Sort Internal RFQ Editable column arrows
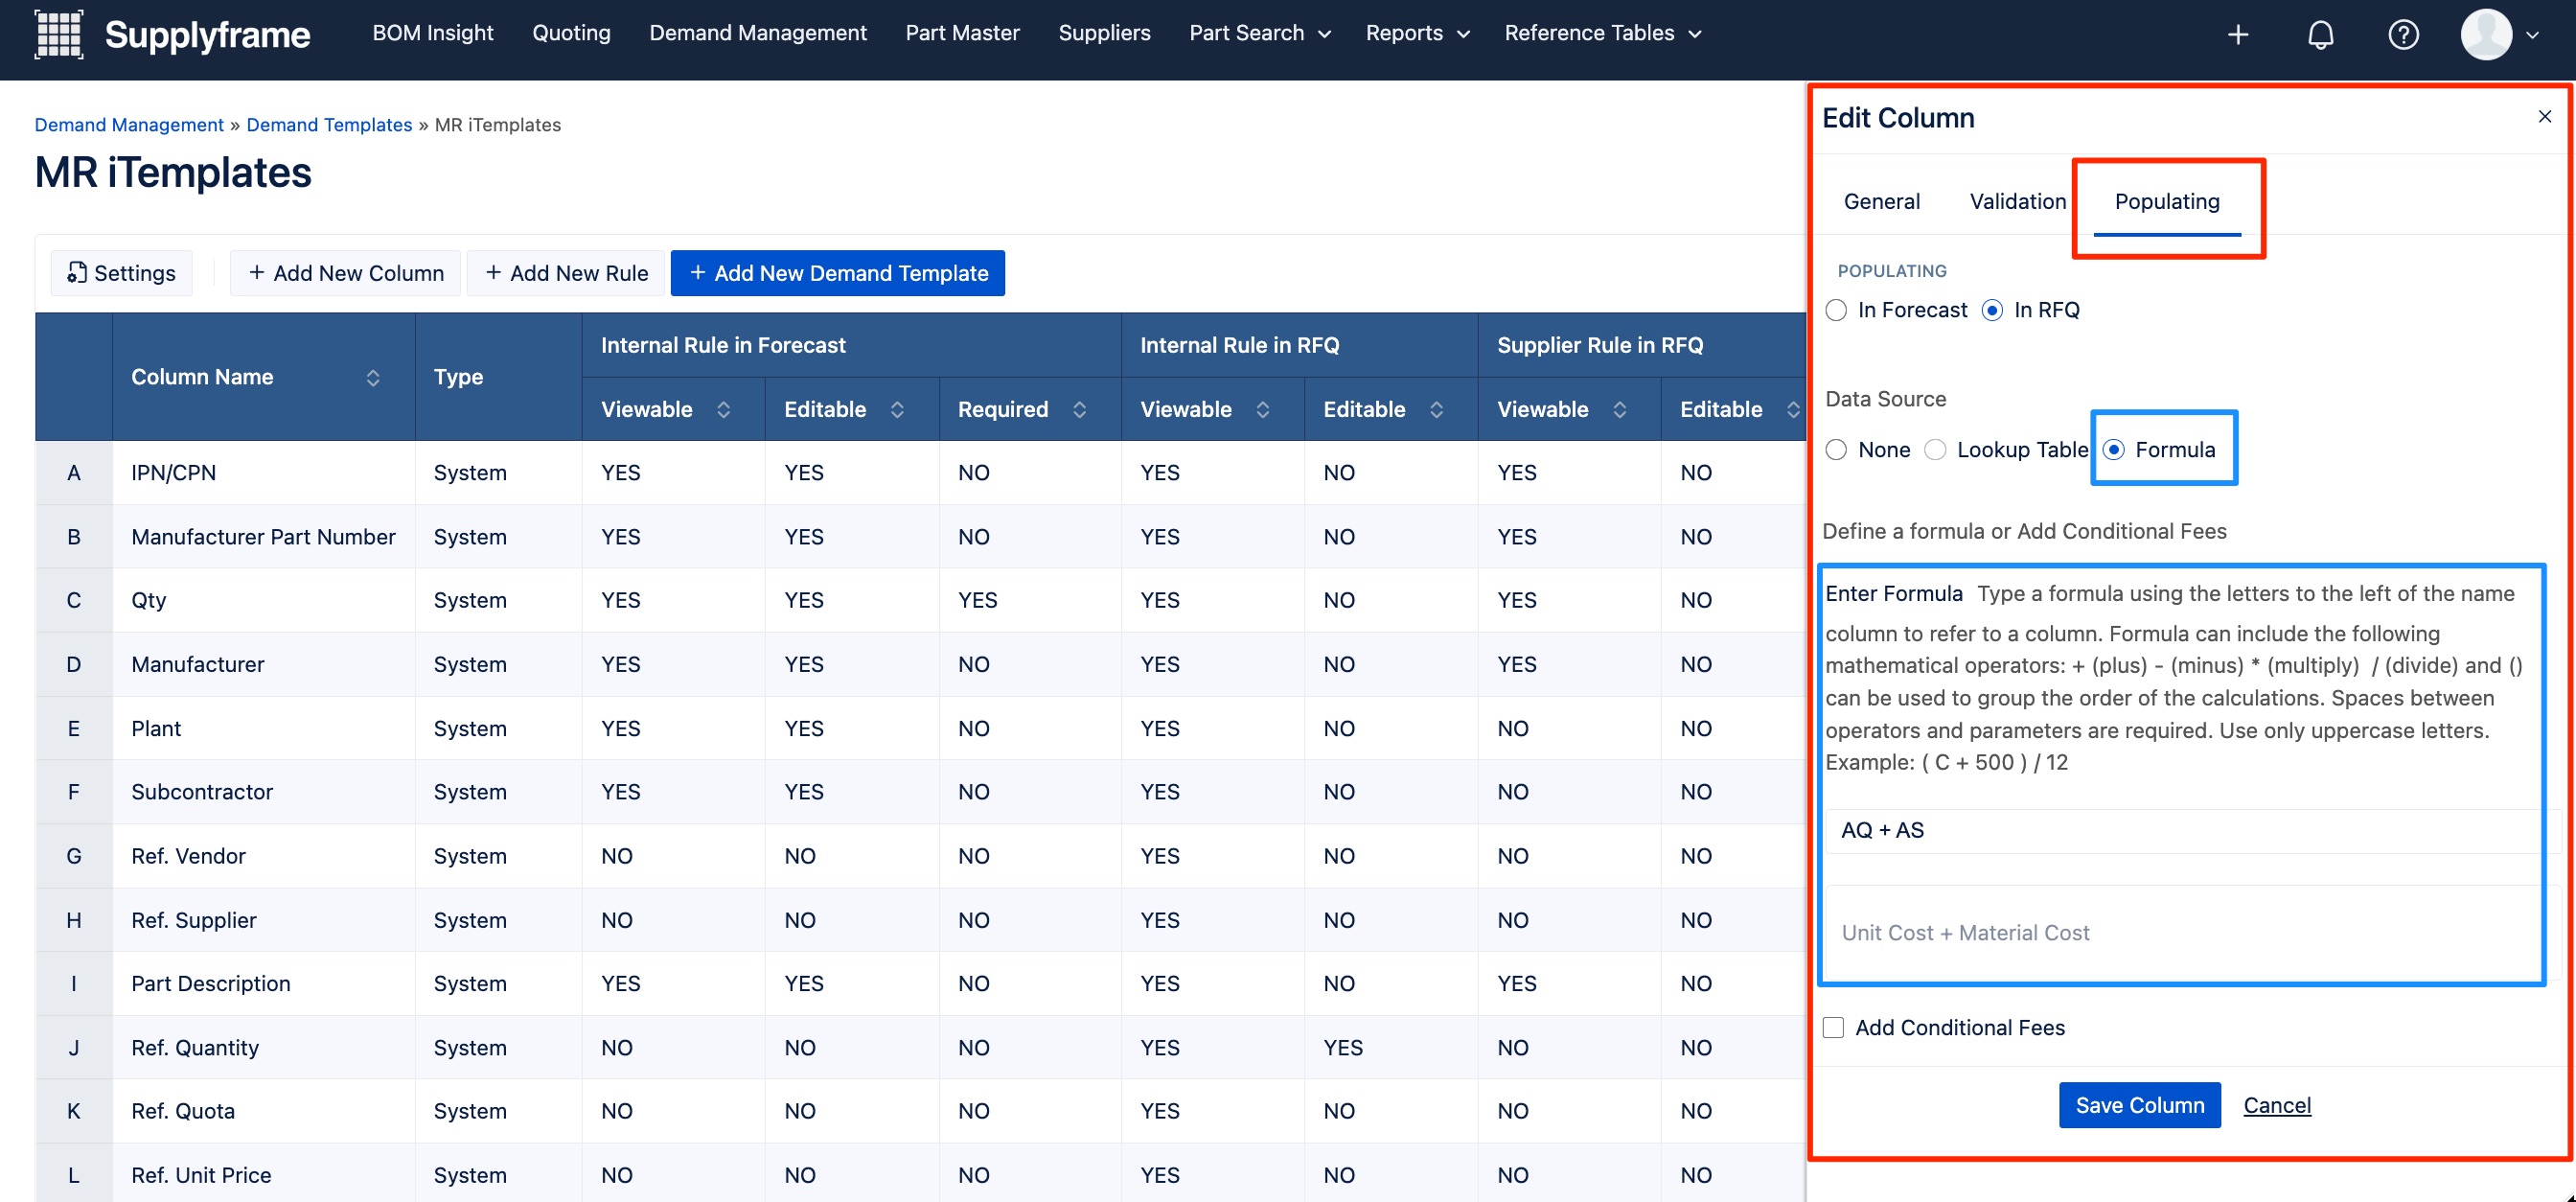 (x=1436, y=409)
